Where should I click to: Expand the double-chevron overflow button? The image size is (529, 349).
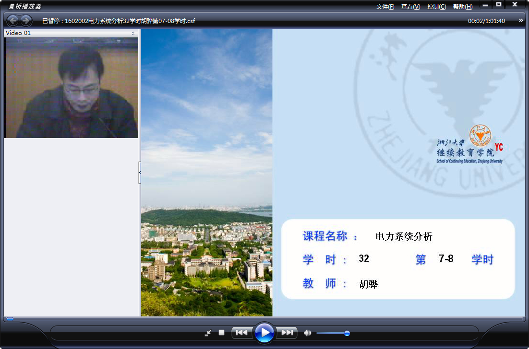(x=520, y=21)
